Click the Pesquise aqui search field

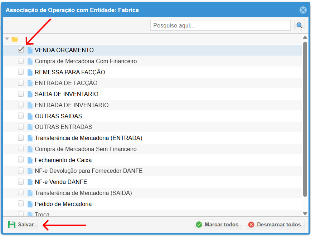[220, 26]
